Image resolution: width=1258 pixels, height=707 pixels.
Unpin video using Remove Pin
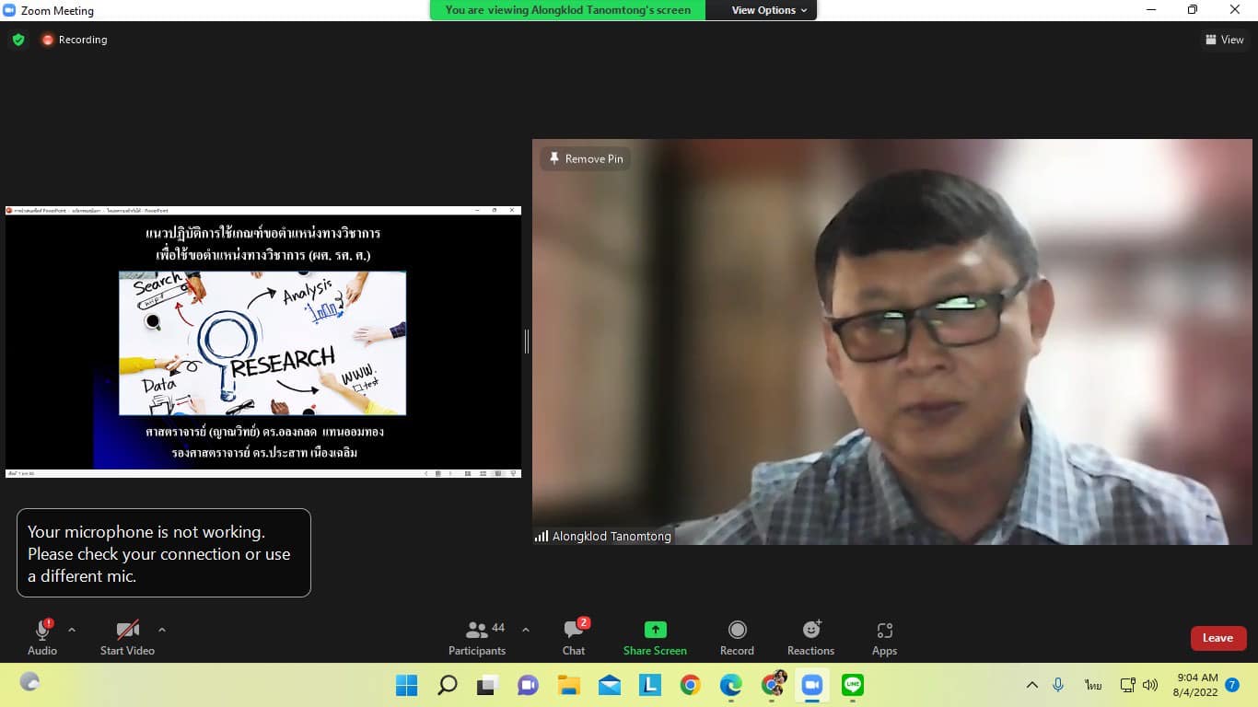tap(586, 158)
